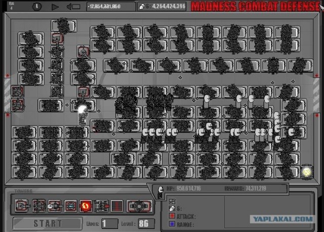Viewport: 324px width, 232px height.
Task: Click the HP: 958,614,716 readout
Action: point(183,189)
